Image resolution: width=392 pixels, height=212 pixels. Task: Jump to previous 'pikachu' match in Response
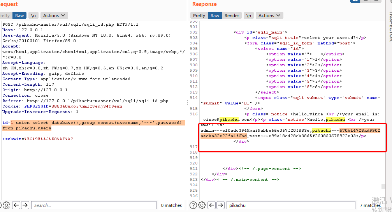tap(211, 205)
